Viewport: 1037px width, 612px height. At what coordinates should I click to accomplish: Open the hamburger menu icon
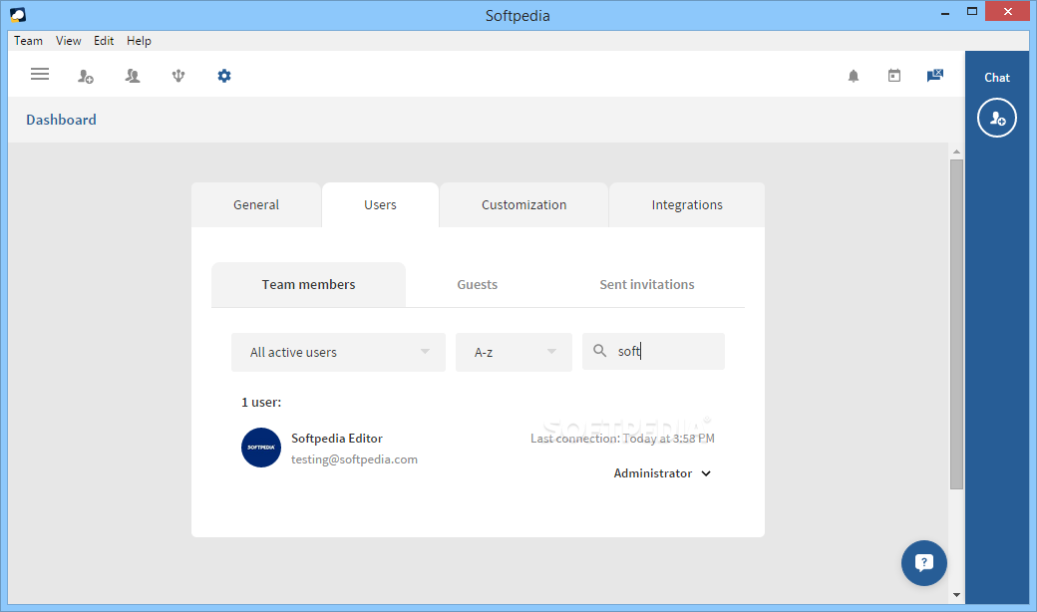coord(40,74)
